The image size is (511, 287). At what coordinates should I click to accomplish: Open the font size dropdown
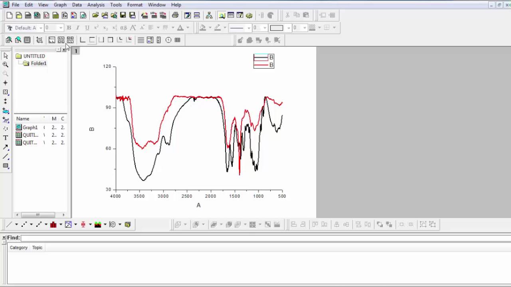tap(61, 28)
